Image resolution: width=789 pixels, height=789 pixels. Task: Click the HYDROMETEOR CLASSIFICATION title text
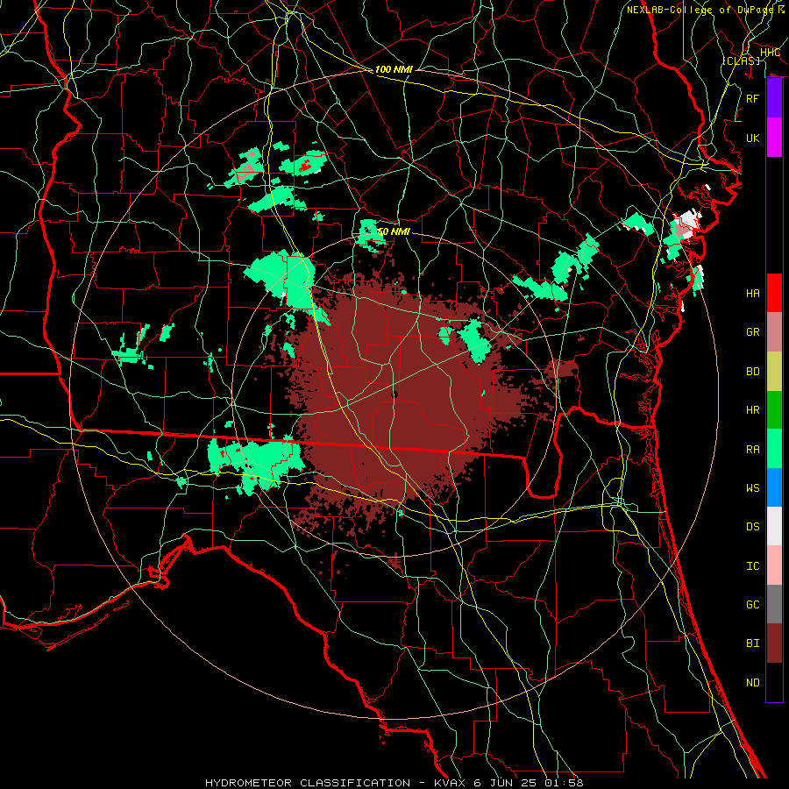click(308, 783)
